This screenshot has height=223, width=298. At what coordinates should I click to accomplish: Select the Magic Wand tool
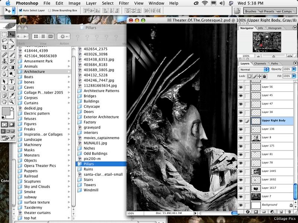pyautogui.click(x=11, y=41)
